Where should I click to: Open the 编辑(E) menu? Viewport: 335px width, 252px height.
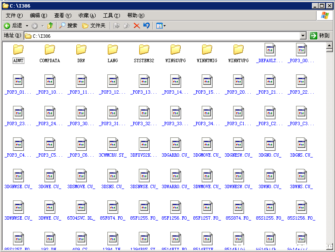click(x=39, y=16)
